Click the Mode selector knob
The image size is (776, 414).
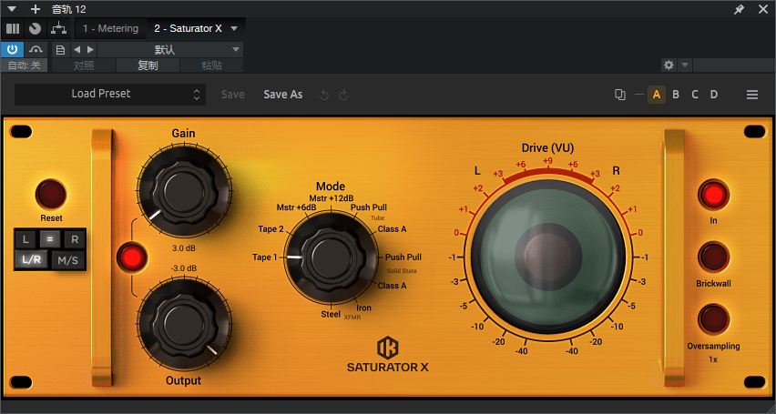point(331,257)
